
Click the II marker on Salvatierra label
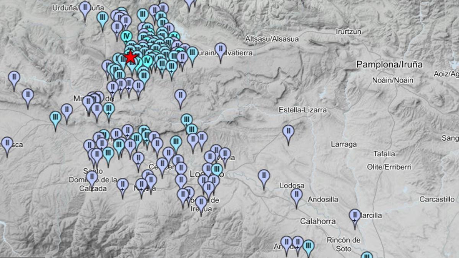[x=220, y=50]
